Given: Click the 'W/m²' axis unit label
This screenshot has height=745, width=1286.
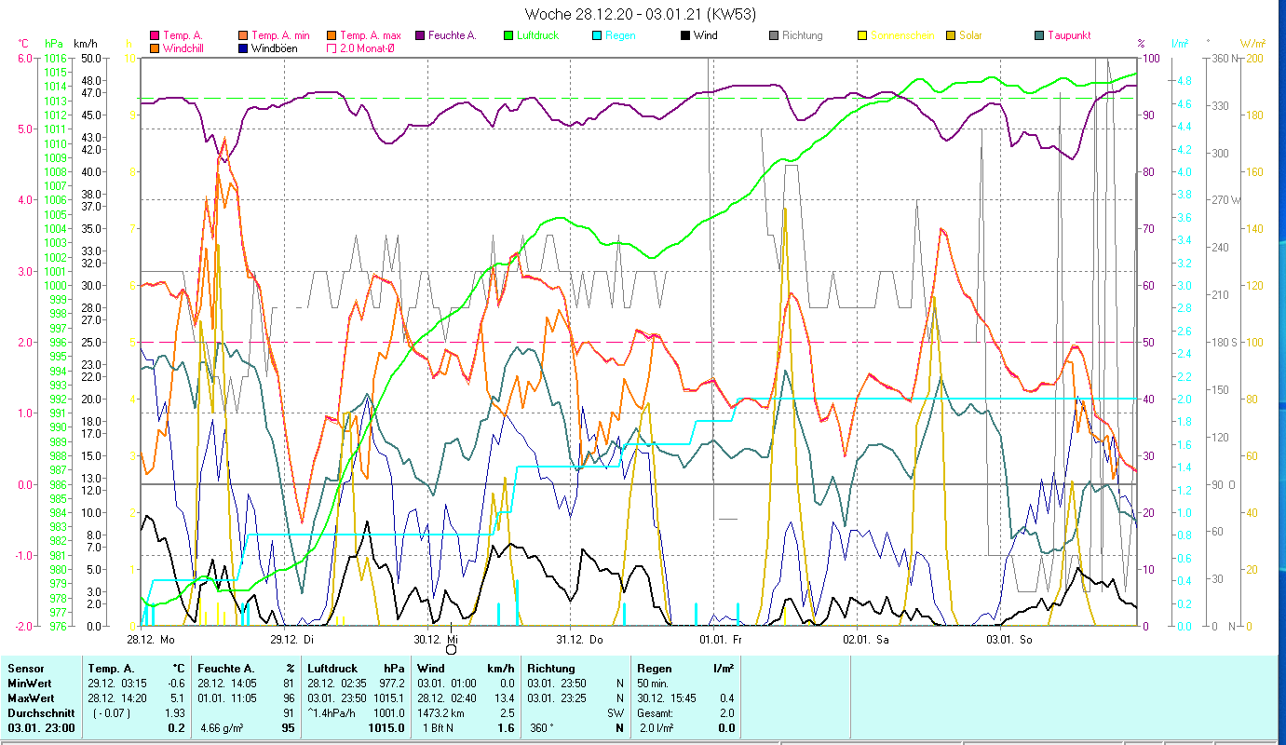Looking at the screenshot, I should (x=1253, y=43).
